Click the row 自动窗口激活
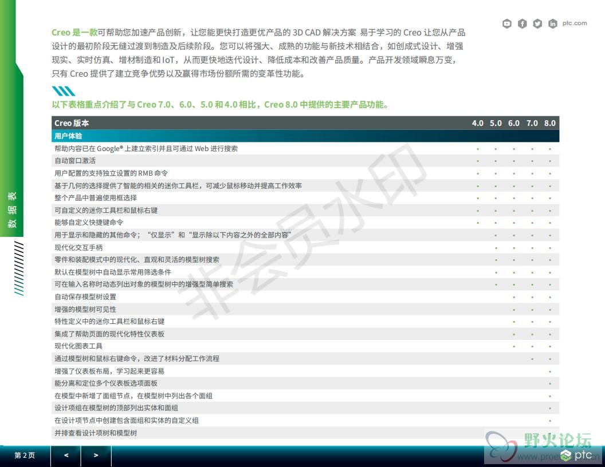 (x=305, y=161)
